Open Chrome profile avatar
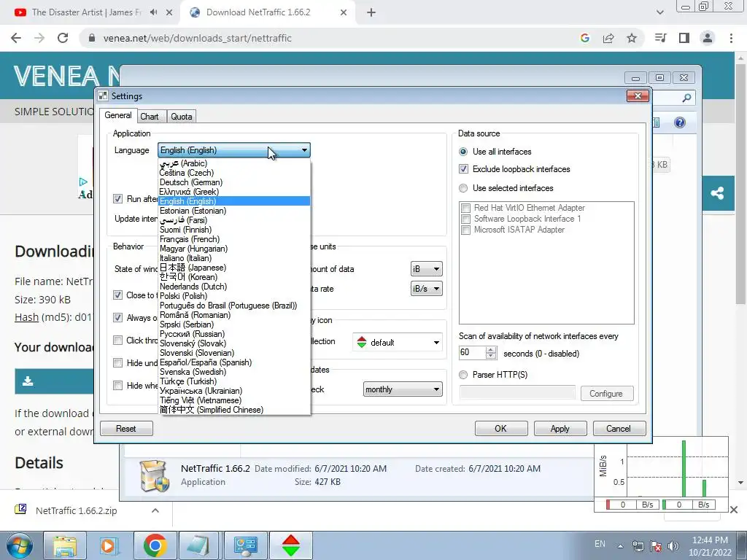The width and height of the screenshot is (747, 560). coord(708,38)
